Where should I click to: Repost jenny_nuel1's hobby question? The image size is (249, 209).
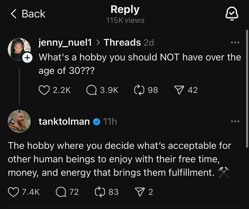coord(138,90)
